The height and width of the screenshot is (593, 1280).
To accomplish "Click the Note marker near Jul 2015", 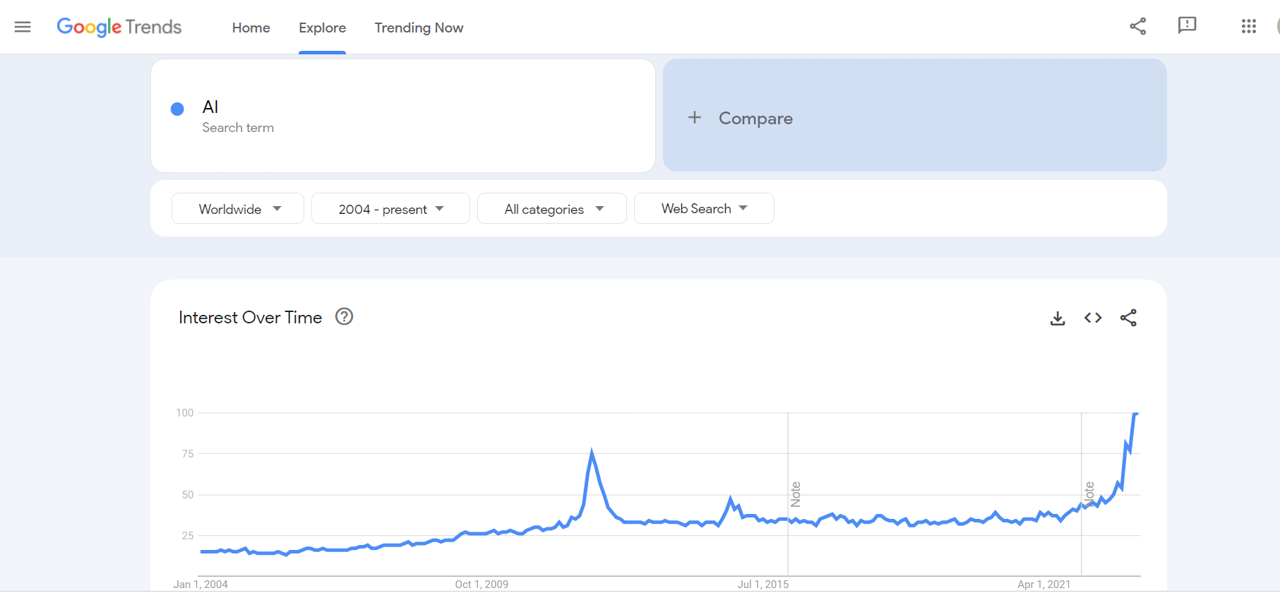I will [796, 494].
